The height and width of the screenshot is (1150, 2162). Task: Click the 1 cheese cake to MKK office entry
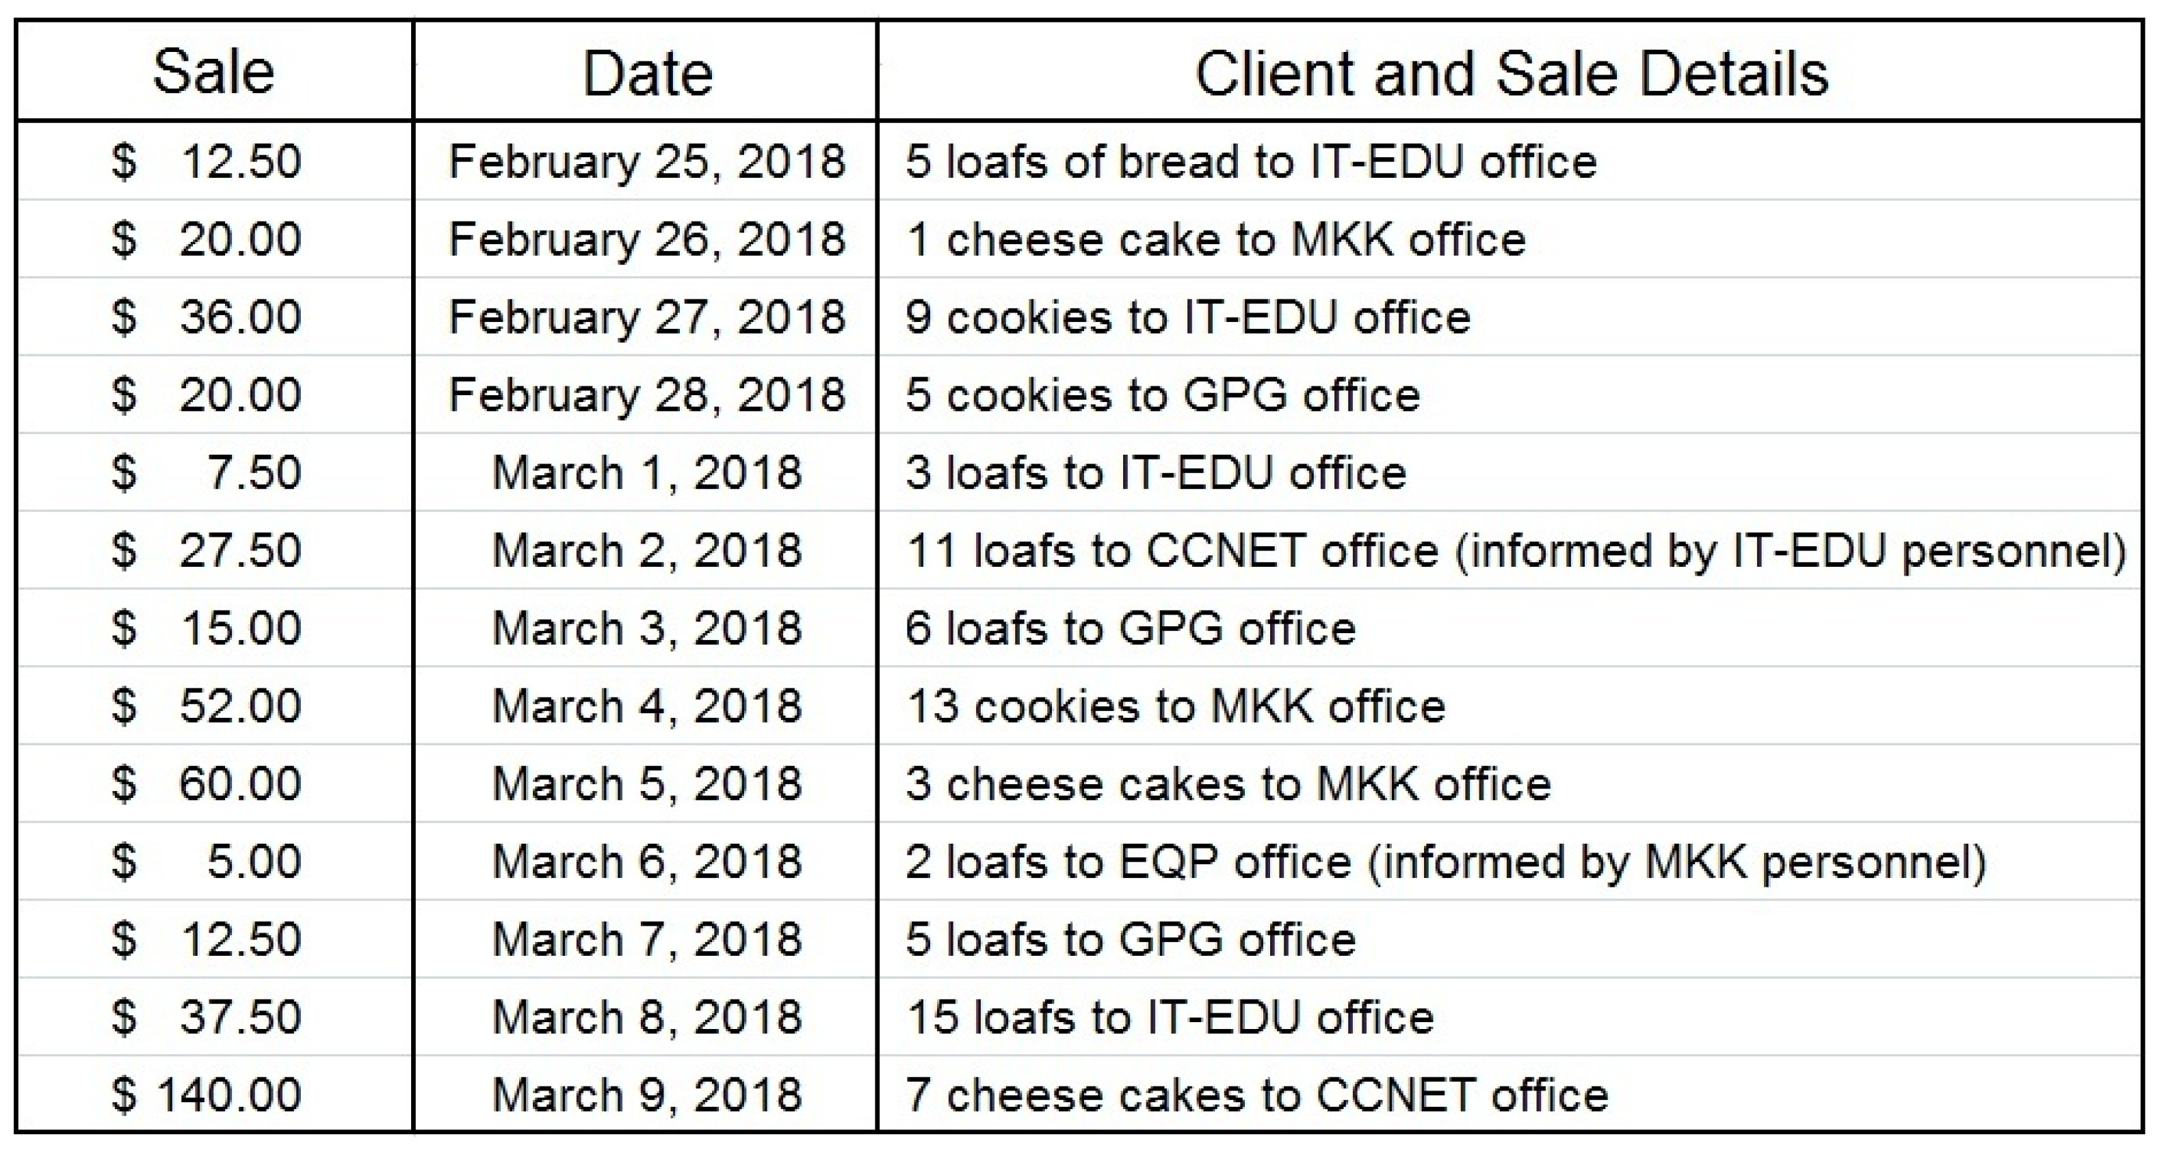[1215, 240]
